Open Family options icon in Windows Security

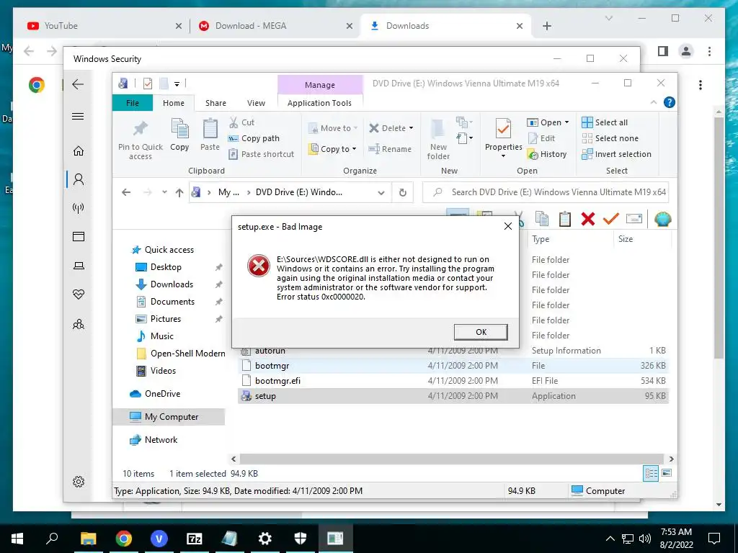[79, 324]
